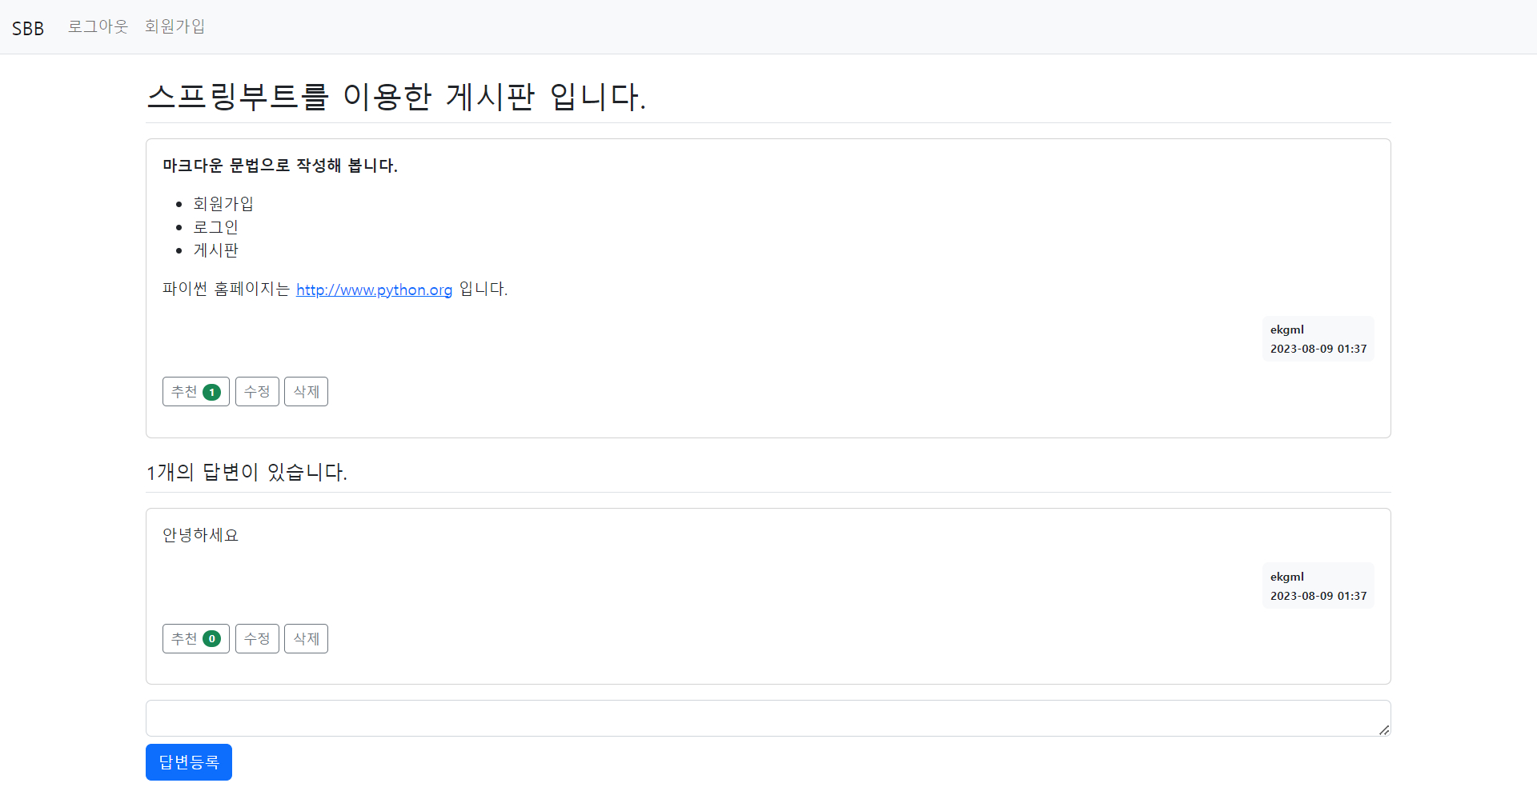Click the 회원가입 bullet list item
1537x803 pixels.
223,203
